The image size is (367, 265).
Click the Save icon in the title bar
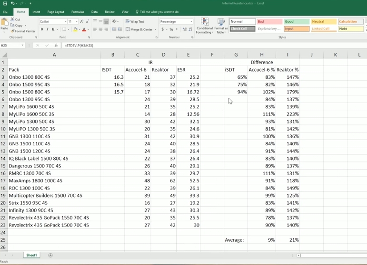(x=5, y=3)
